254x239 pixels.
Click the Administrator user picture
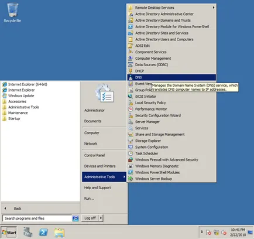[105, 93]
